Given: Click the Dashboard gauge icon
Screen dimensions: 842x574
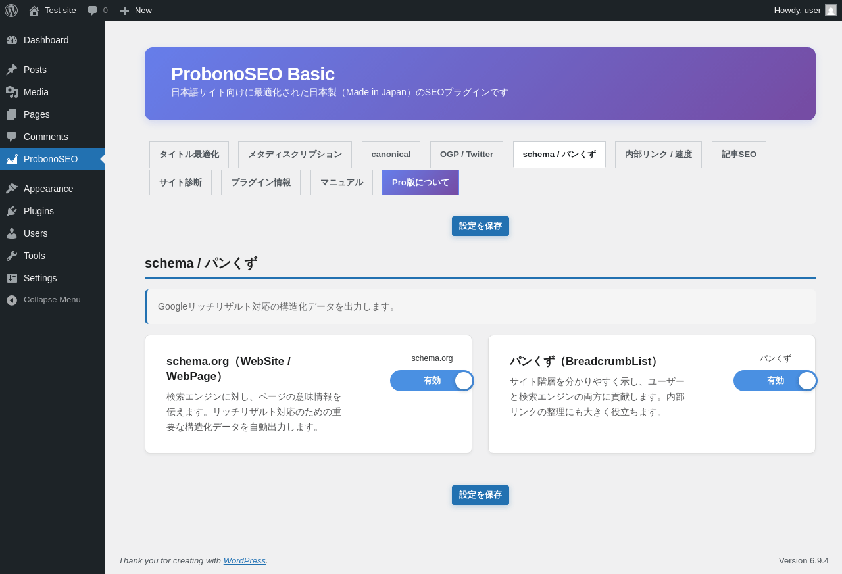Looking at the screenshot, I should coord(12,40).
